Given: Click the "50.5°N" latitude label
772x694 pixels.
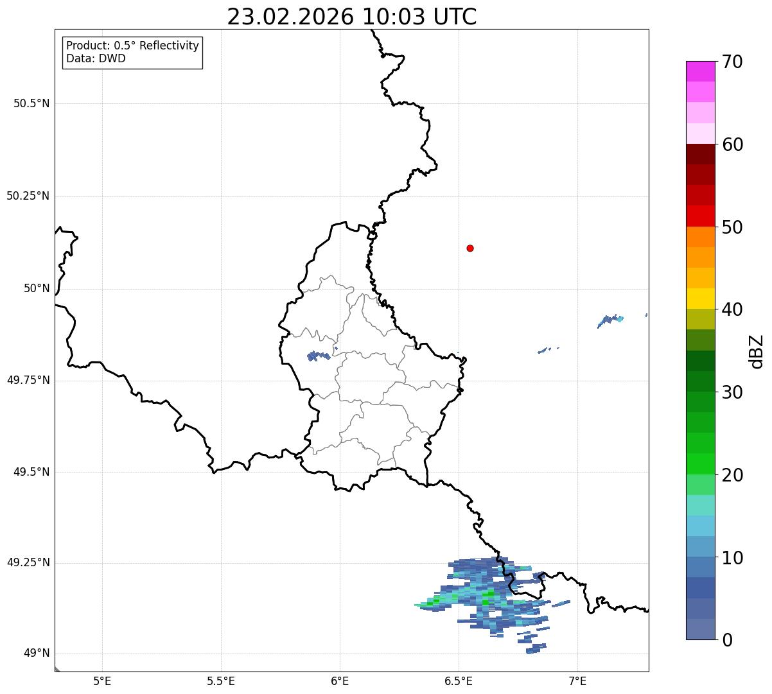Looking at the screenshot, I should [31, 103].
